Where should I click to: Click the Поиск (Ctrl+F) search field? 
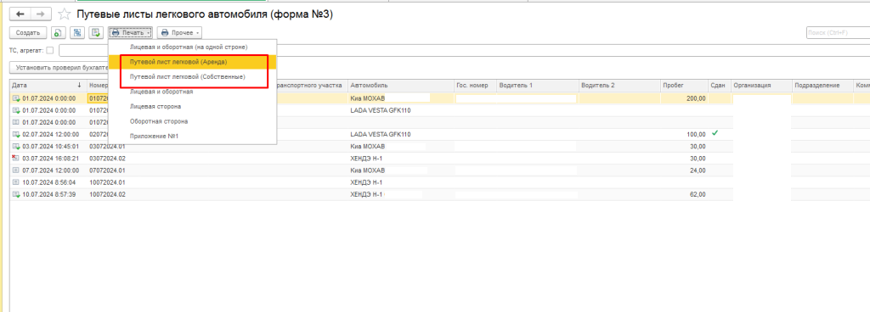click(x=838, y=32)
